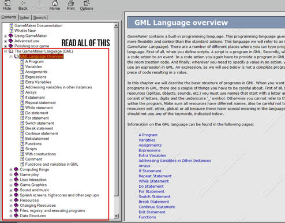Switch to the Contents tab
The width and height of the screenshot is (285, 223).
point(9,17)
